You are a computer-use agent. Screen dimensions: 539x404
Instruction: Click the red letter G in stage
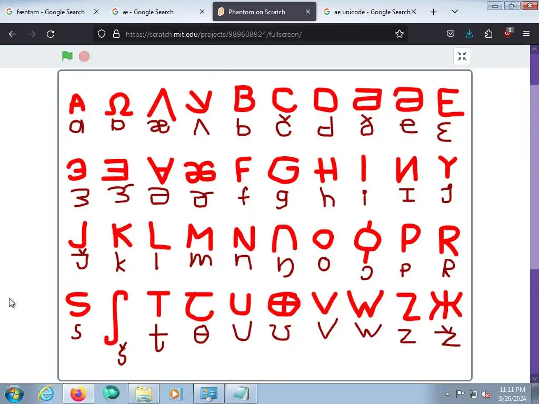pyautogui.click(x=284, y=170)
